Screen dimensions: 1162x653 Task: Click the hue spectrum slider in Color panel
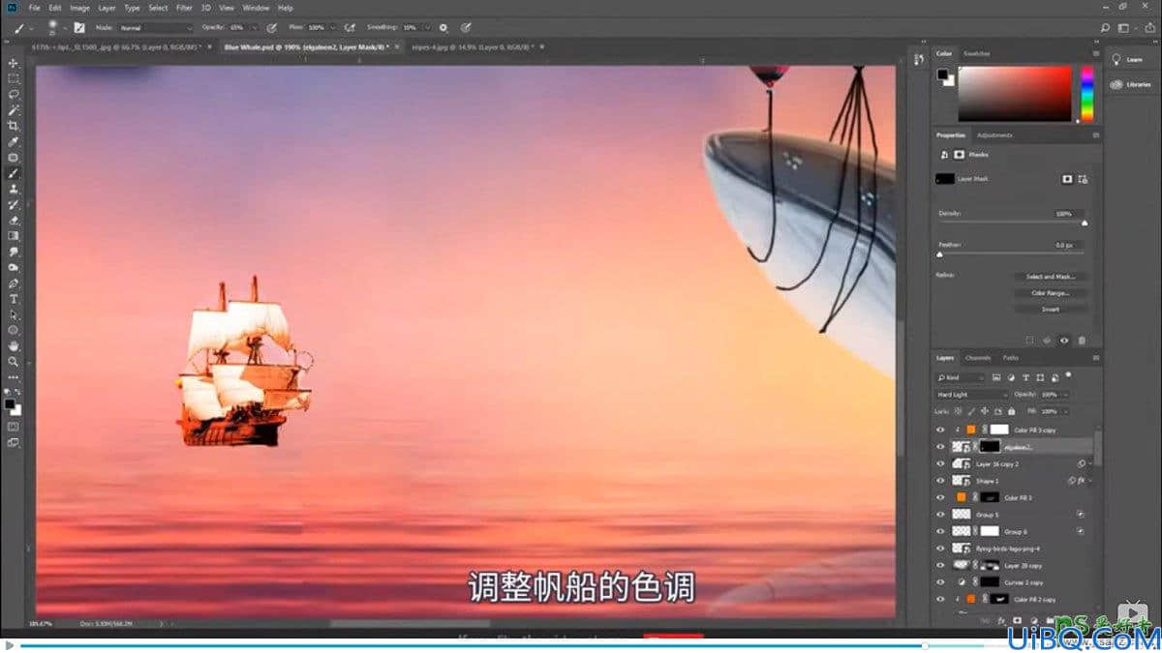click(1086, 94)
